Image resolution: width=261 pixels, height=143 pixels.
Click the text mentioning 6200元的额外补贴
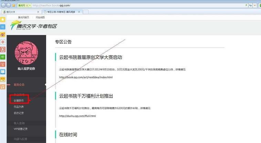(x=105, y=108)
